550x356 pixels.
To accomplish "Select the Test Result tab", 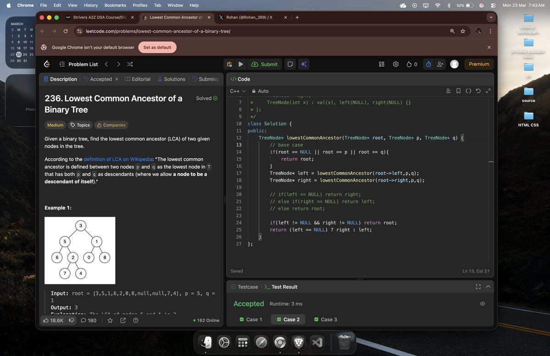I will (281, 287).
